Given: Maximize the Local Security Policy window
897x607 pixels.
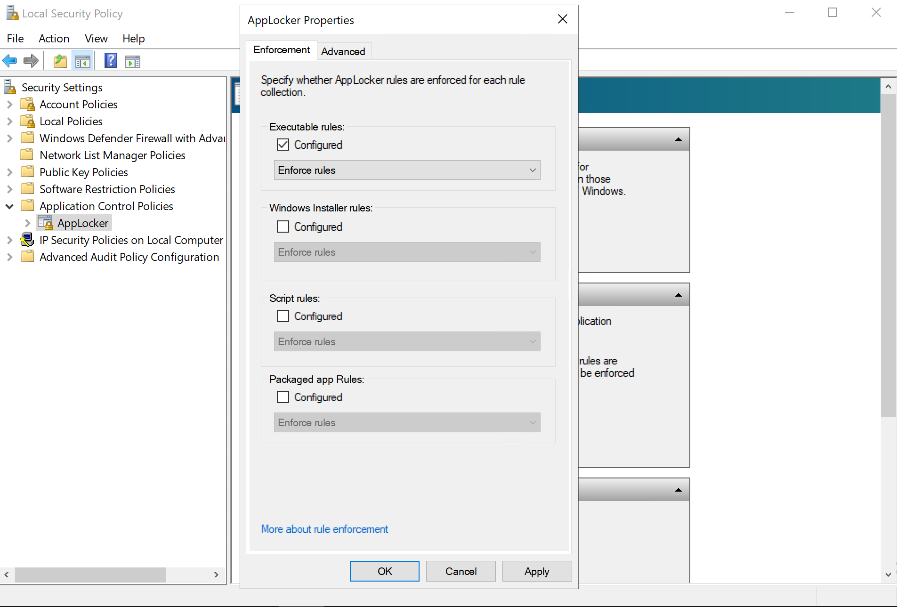Looking at the screenshot, I should 832,13.
